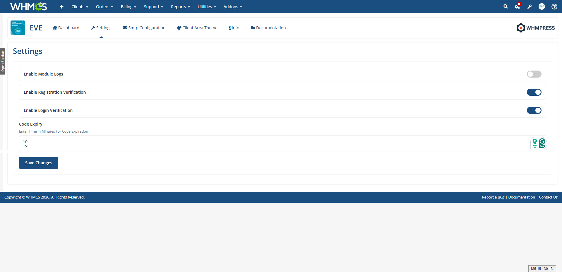Image resolution: width=562 pixels, height=272 pixels.
Task: Click the WHMCS logo
Action: pos(28,6)
